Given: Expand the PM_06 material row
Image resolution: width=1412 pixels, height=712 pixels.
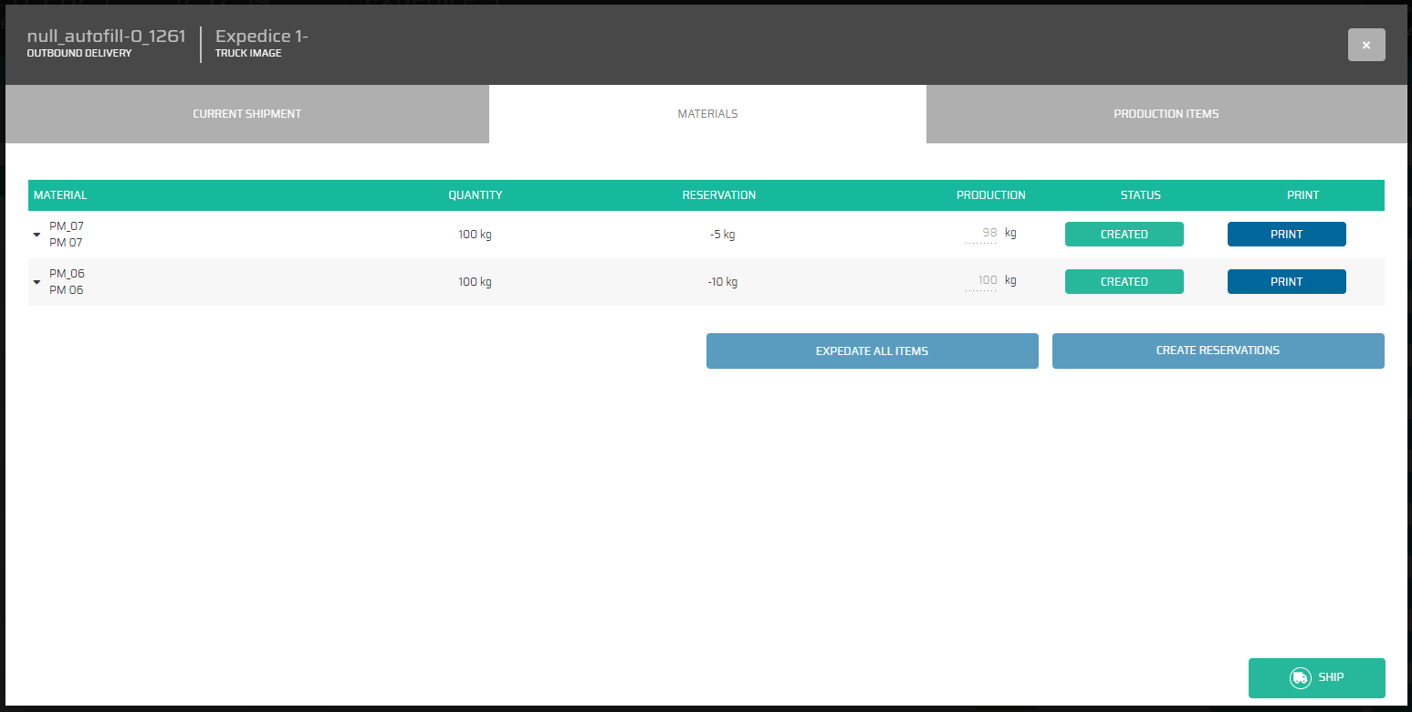Looking at the screenshot, I should tap(37, 282).
